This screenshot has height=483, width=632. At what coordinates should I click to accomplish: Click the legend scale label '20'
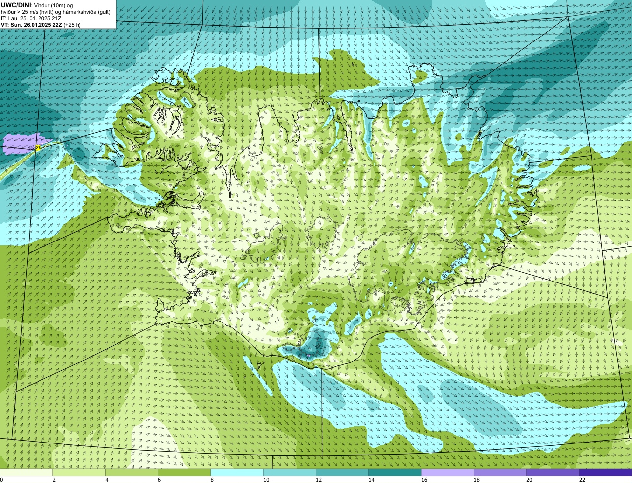529,480
